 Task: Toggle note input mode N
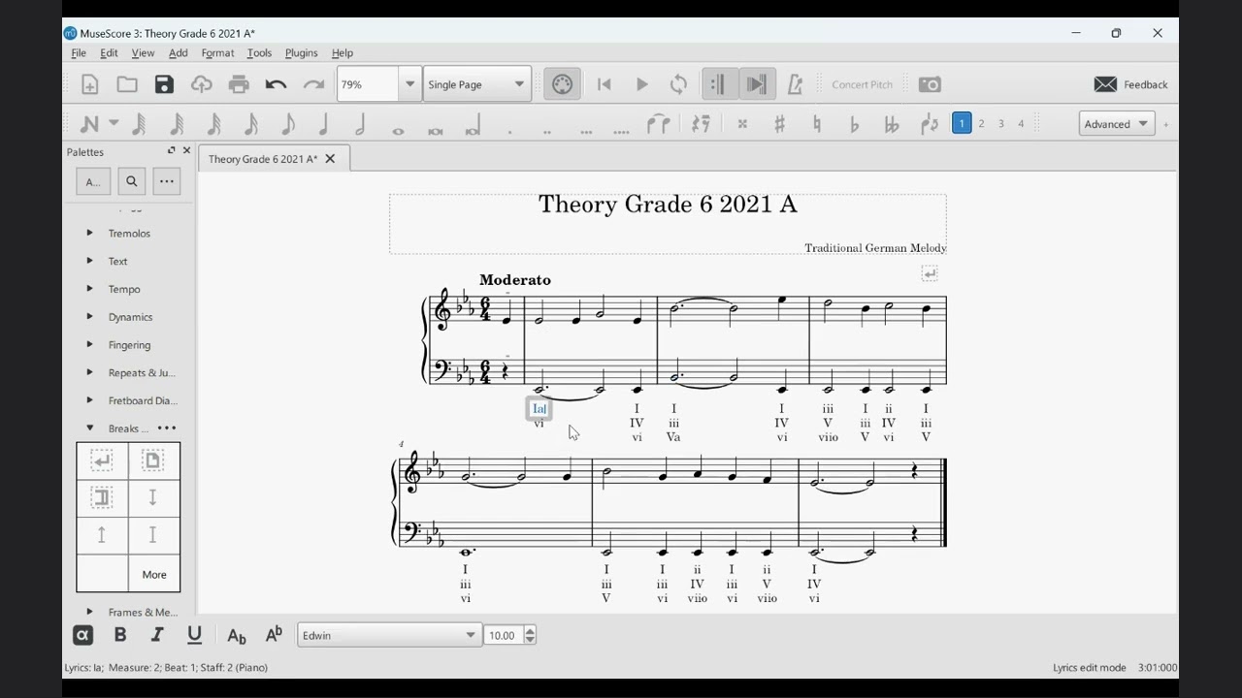[89, 124]
